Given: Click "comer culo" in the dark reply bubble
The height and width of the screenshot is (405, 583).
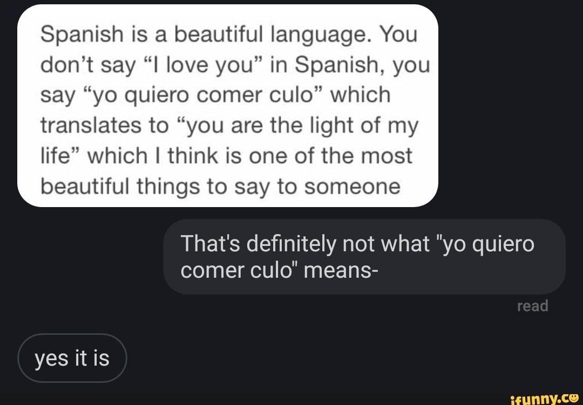Looking at the screenshot, I should 238,270.
